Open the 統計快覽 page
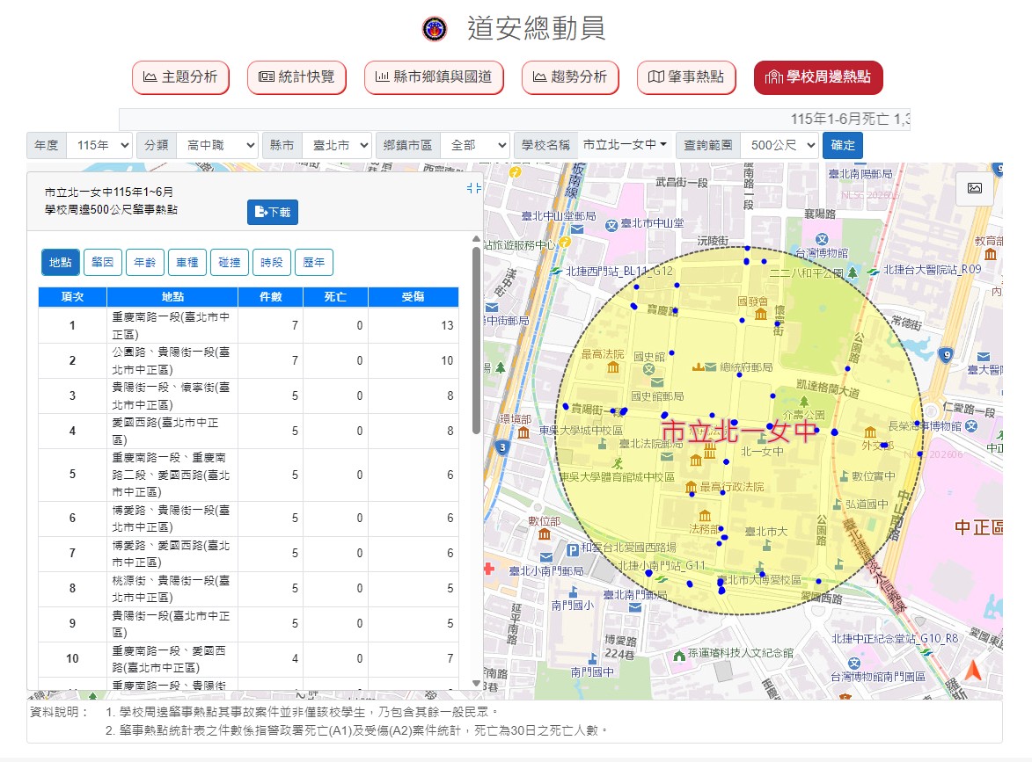The image size is (1032, 762). [296, 77]
